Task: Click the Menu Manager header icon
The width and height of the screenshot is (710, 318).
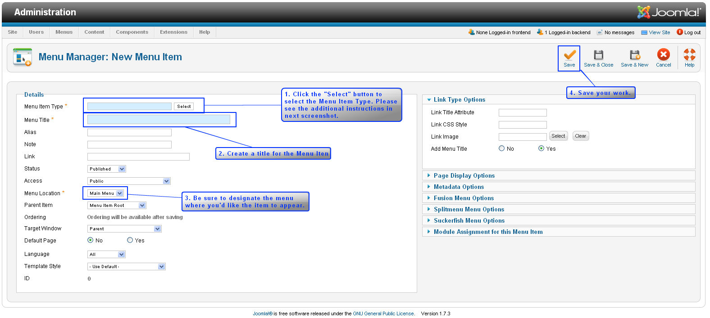Action: pyautogui.click(x=23, y=57)
